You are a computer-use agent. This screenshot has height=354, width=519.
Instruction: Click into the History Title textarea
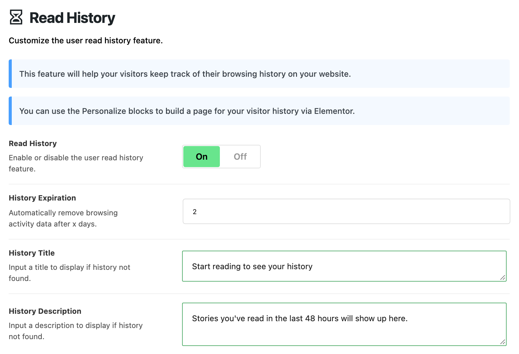(x=344, y=266)
